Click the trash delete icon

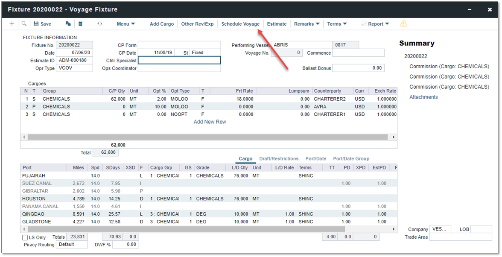80,24
